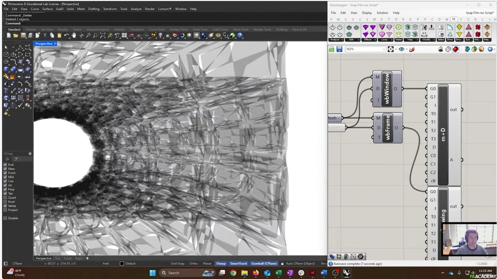
Task: Toggle Grid Snap in the status bar
Action: [x=177, y=263]
